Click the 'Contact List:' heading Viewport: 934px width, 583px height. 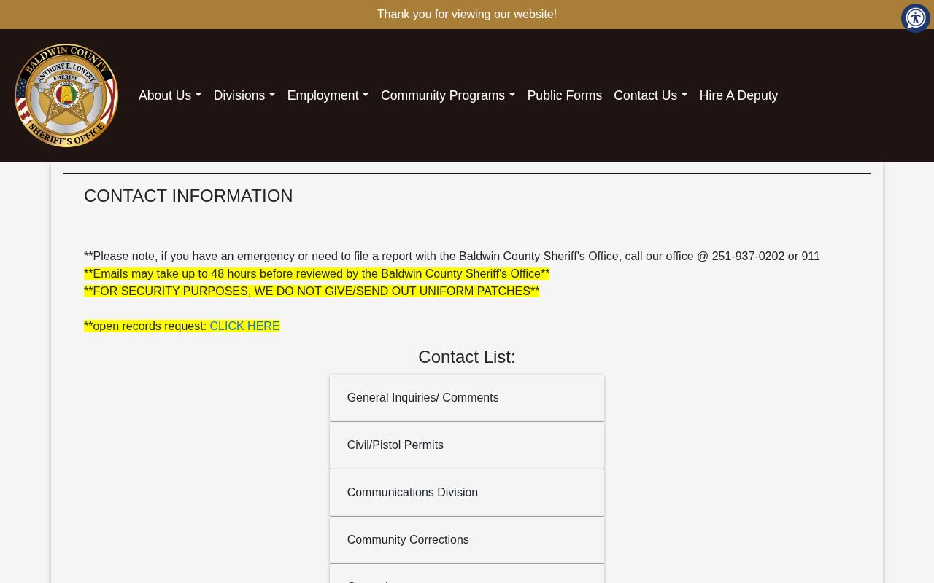pyautogui.click(x=467, y=357)
